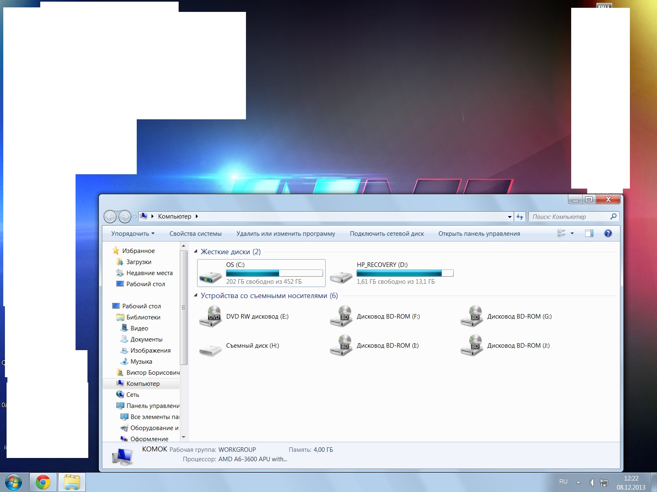Image resolution: width=657 pixels, height=492 pixels.
Task: Open the network tray icon
Action: click(x=604, y=482)
